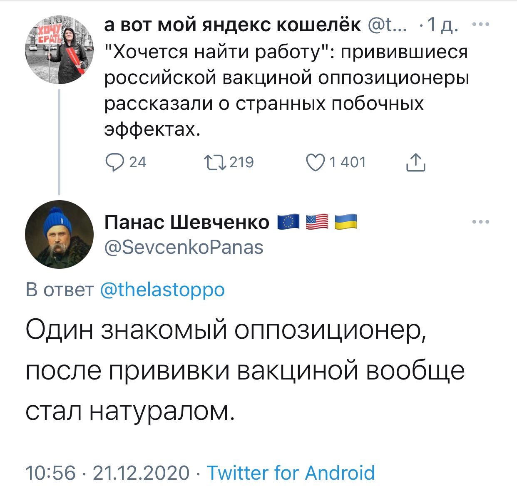Open the three-dot menu on Панас Шевченко's reply
This screenshot has width=517, height=501.
click(x=481, y=222)
